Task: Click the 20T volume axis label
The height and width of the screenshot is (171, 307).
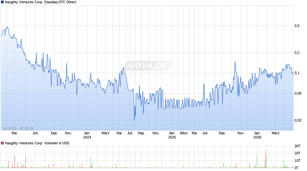Action: tap(298, 153)
